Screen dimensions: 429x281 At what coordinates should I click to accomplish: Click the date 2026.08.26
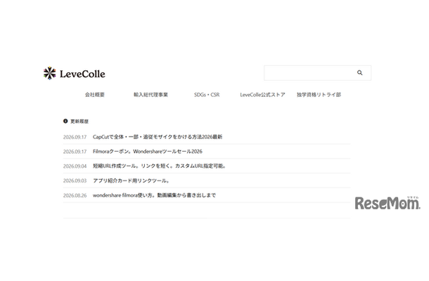point(75,195)
